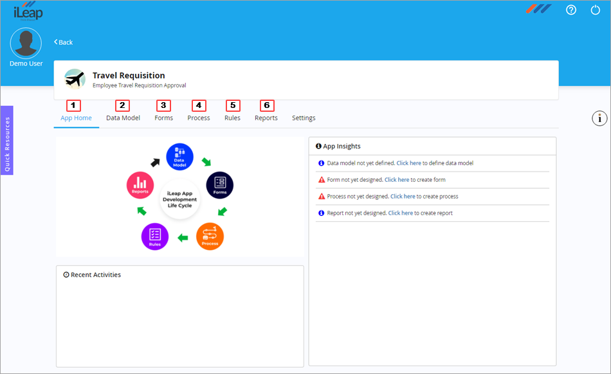The image size is (611, 374).
Task: Click the App Insights header info icon
Action: [x=318, y=146]
